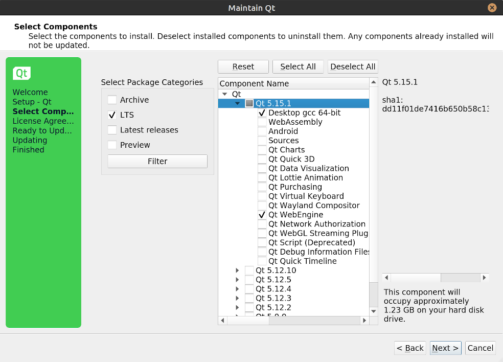Image resolution: width=503 pixels, height=362 pixels.
Task: Expand the Qt 5.12.5 tree node
Action: 237,280
